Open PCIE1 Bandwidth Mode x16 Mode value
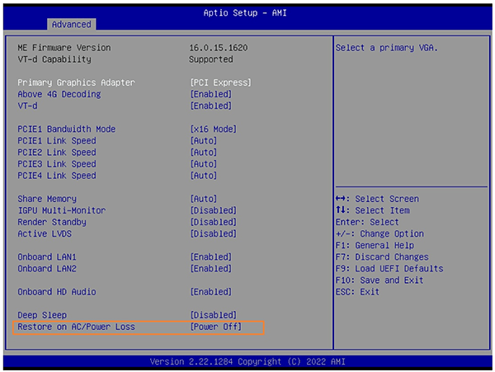Screen dimensions: 495x372 point(214,129)
